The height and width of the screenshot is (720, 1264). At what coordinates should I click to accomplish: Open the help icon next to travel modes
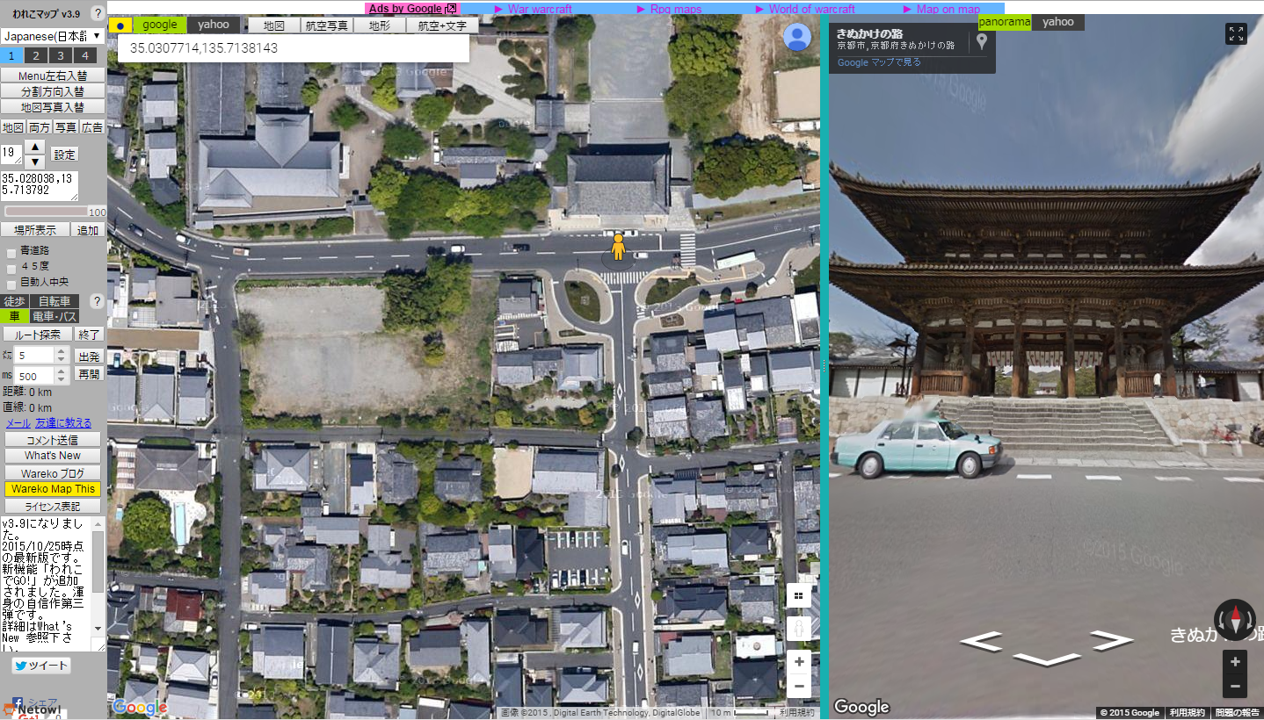point(97,301)
